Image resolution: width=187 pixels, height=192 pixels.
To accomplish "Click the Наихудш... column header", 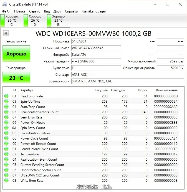I will (119, 90).
